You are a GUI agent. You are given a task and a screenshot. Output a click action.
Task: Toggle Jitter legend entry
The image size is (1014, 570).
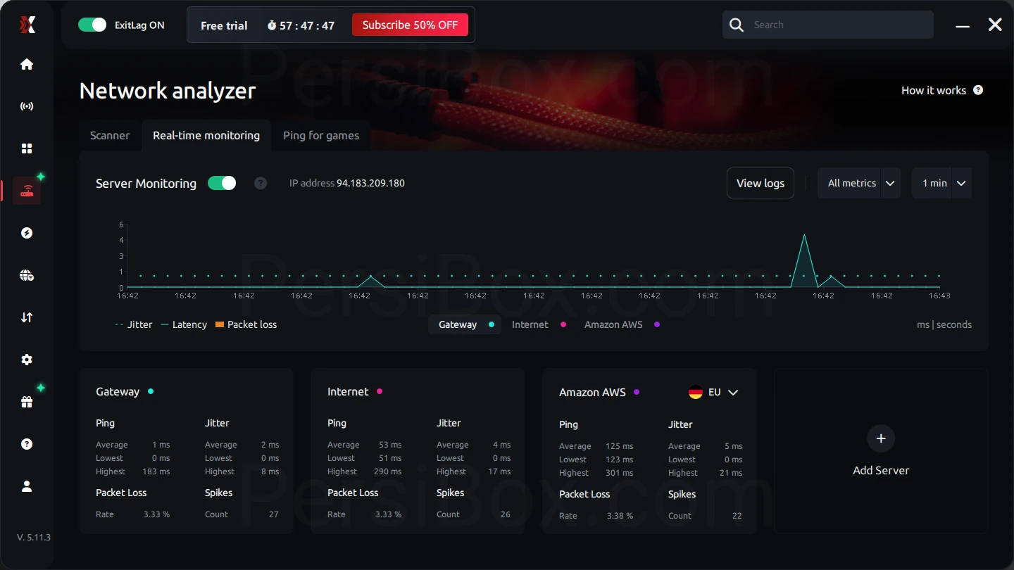(134, 324)
